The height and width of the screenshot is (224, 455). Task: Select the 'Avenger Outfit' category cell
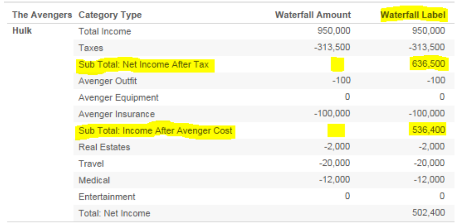coord(108,81)
